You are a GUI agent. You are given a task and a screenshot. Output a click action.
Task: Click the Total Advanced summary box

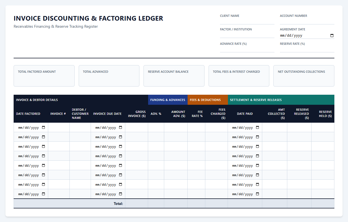pos(109,76)
